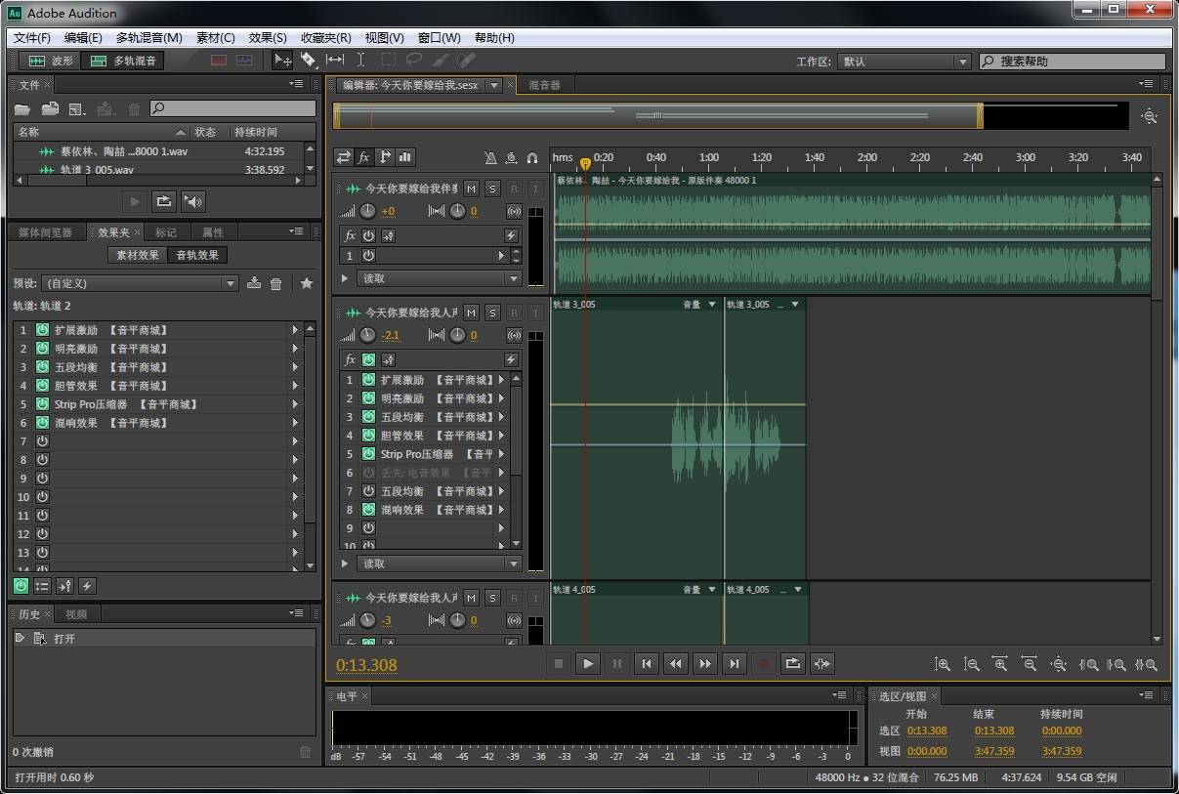Switch to the 混音器 tab
Screen dimensions: 1179x794
coord(544,85)
